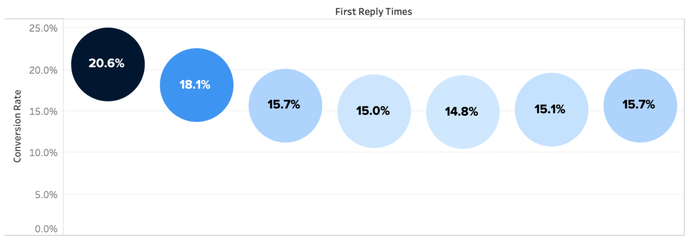685x236 pixels.
Task: Select the 15.7% bubble after the 15.1% bubble
Action: tap(640, 106)
